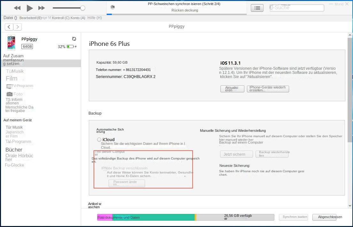
Task: Click the Synchronisation button
Action: click(293, 217)
